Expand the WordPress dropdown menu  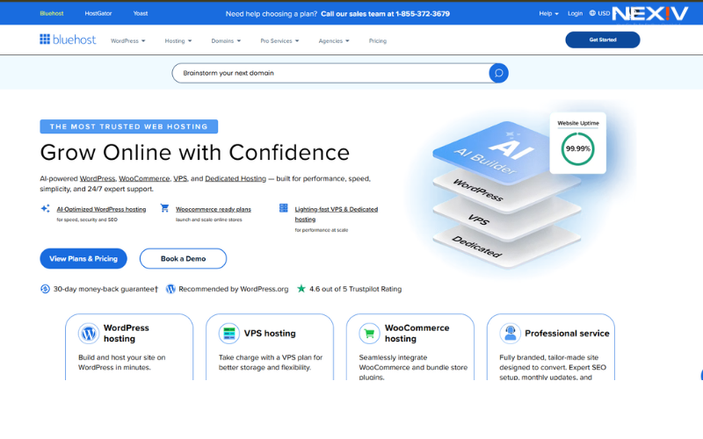[x=127, y=40]
